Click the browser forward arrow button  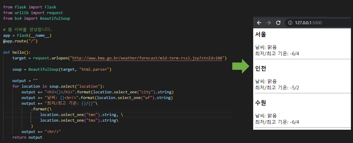point(269,23)
